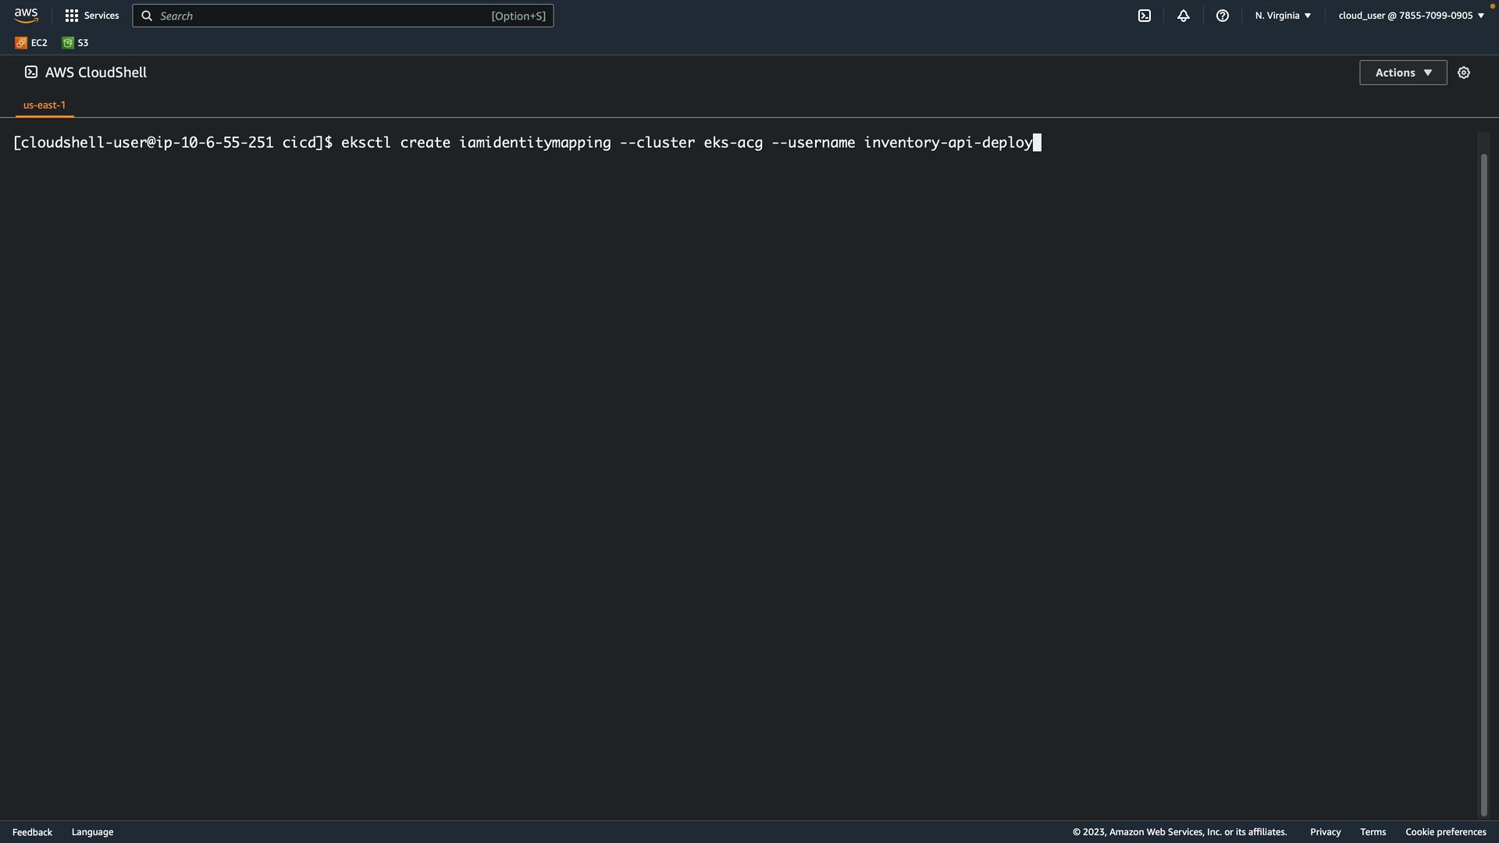Expand the N. Virginia region dropdown
Viewport: 1499px width, 843px height.
pos(1283,16)
